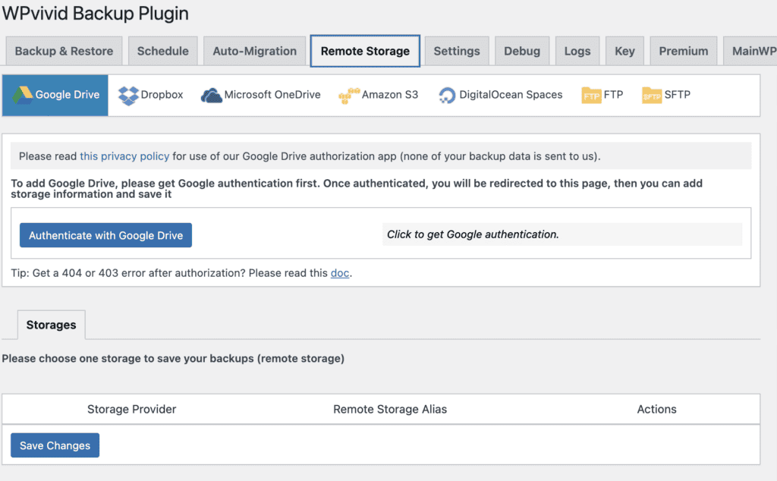Click the Remote Storage Alias column header
Viewport: 777px width, 481px height.
click(x=390, y=409)
